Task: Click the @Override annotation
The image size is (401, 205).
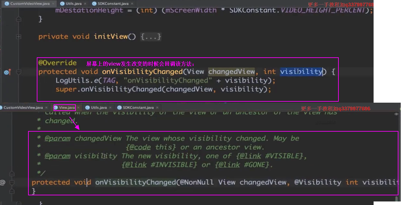Action: point(57,63)
